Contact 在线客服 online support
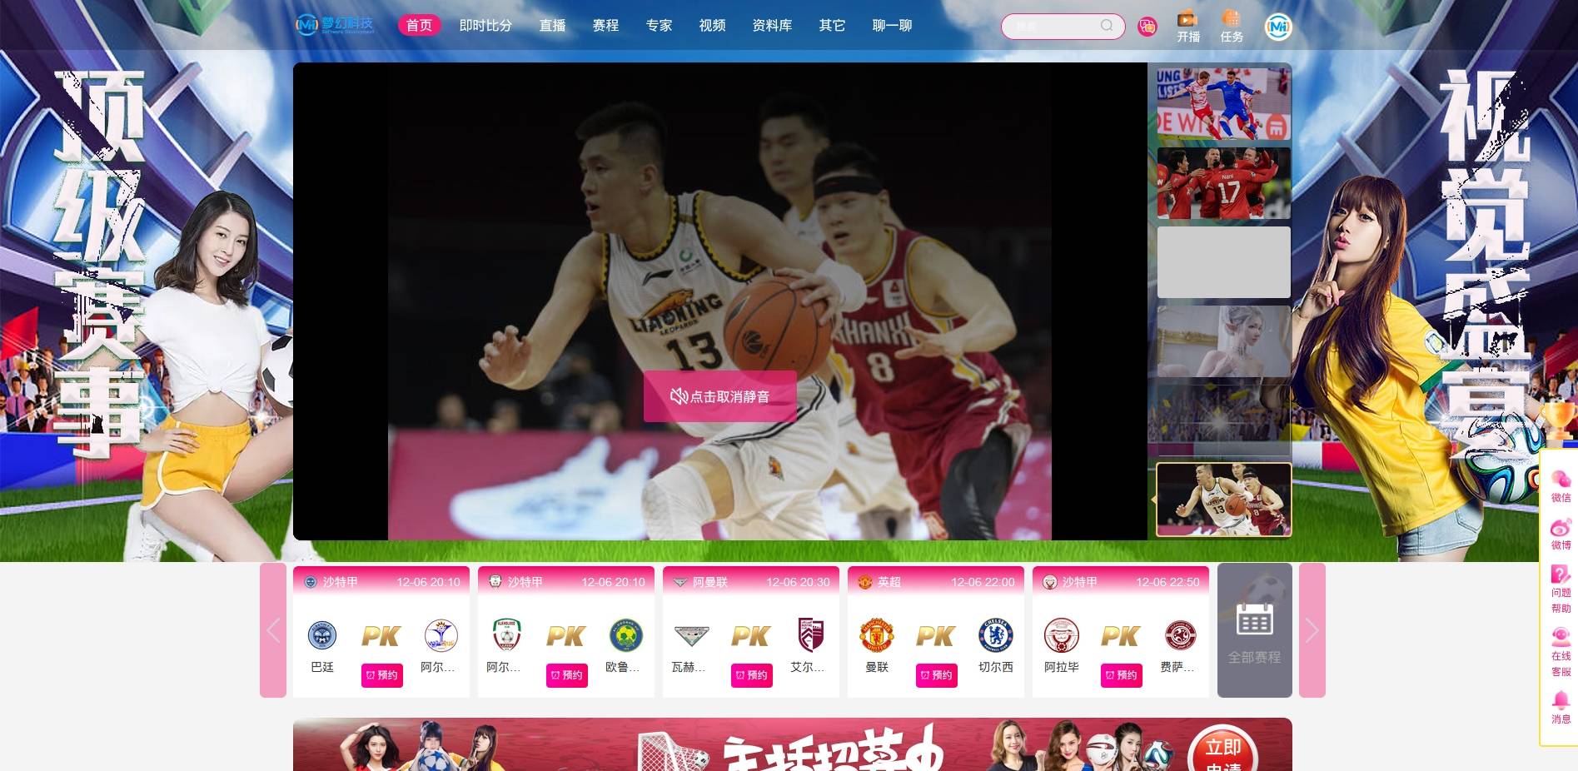 [x=1561, y=651]
